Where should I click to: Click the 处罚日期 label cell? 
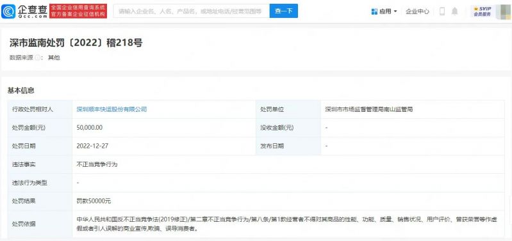(x=40, y=146)
